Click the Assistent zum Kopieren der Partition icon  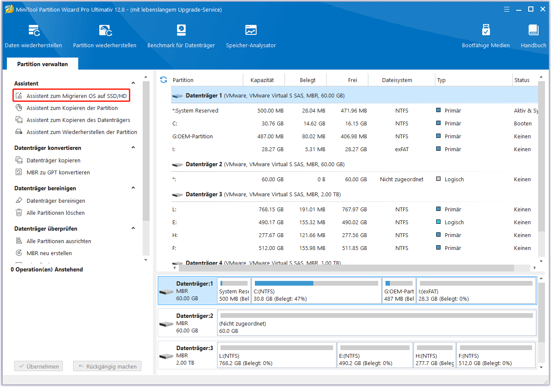(19, 108)
